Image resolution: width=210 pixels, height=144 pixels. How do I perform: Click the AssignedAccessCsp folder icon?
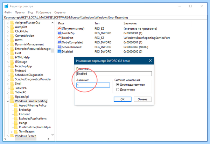12,22
